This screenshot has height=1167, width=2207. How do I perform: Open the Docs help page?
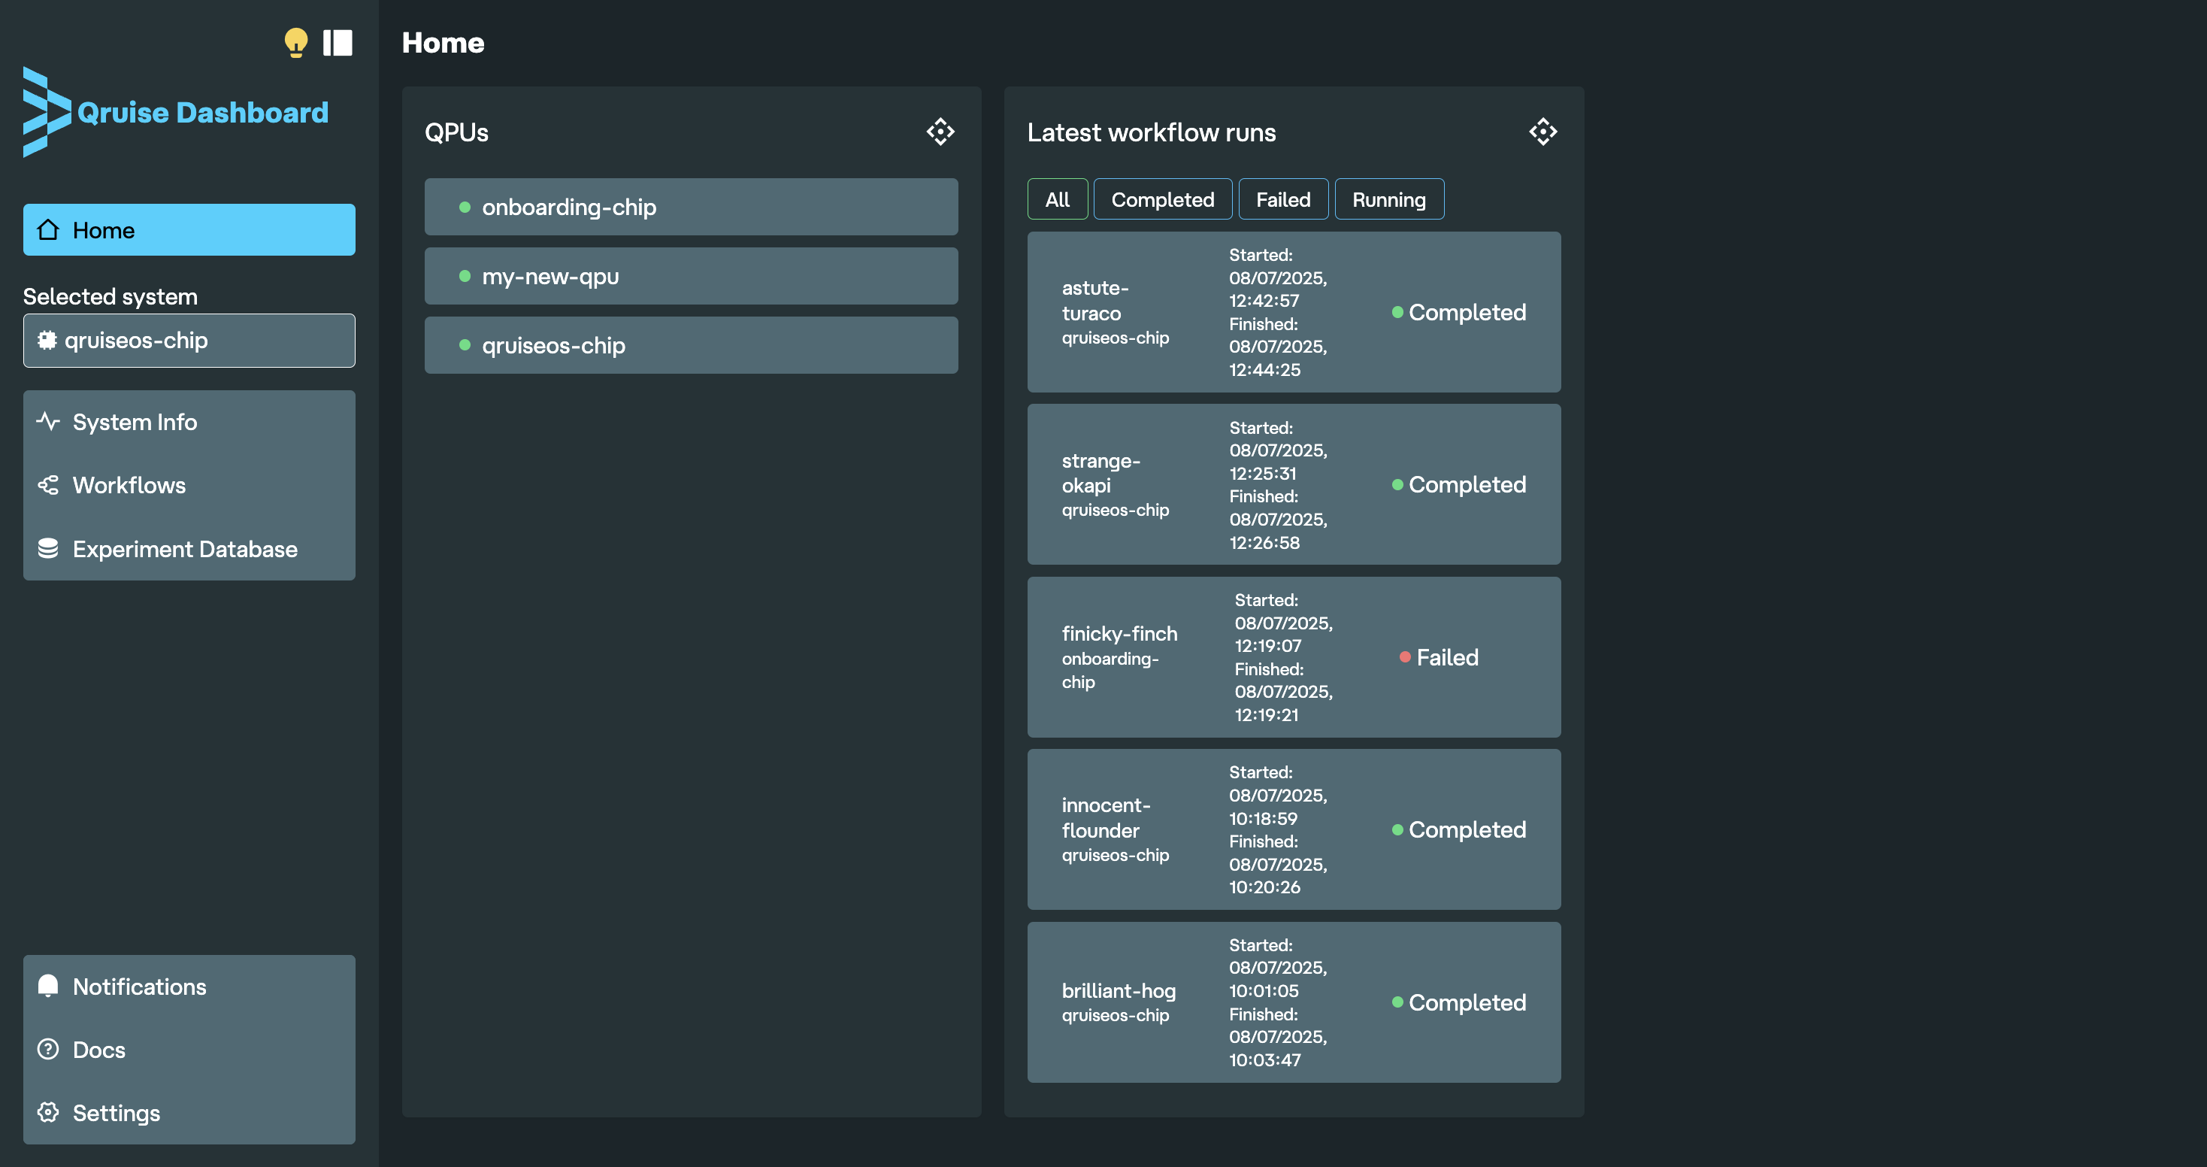click(98, 1050)
